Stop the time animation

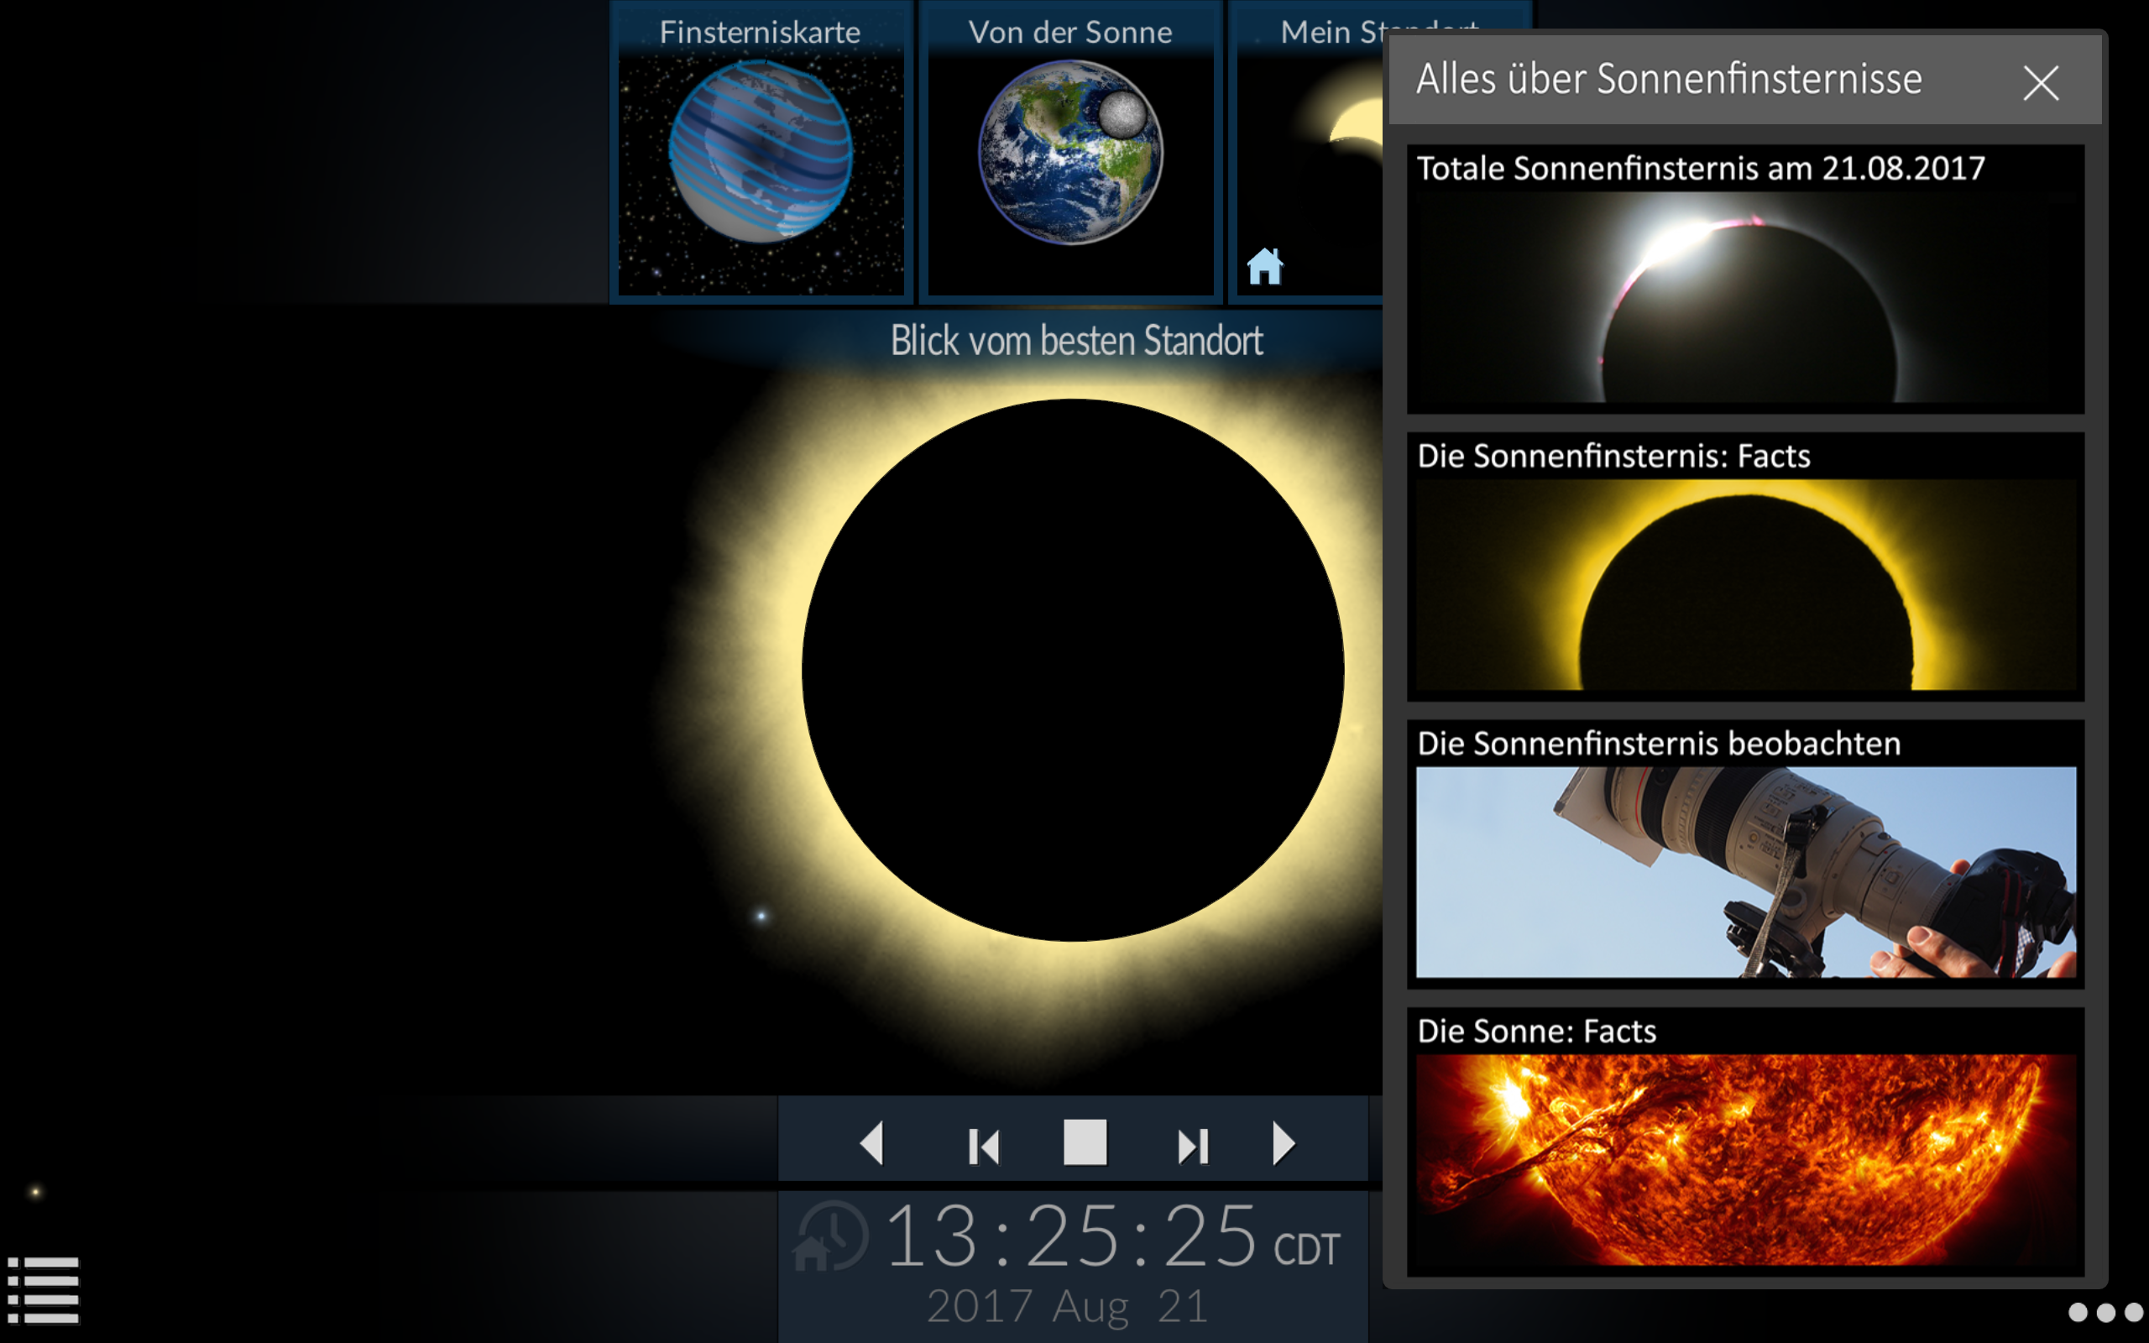pyautogui.click(x=1085, y=1142)
